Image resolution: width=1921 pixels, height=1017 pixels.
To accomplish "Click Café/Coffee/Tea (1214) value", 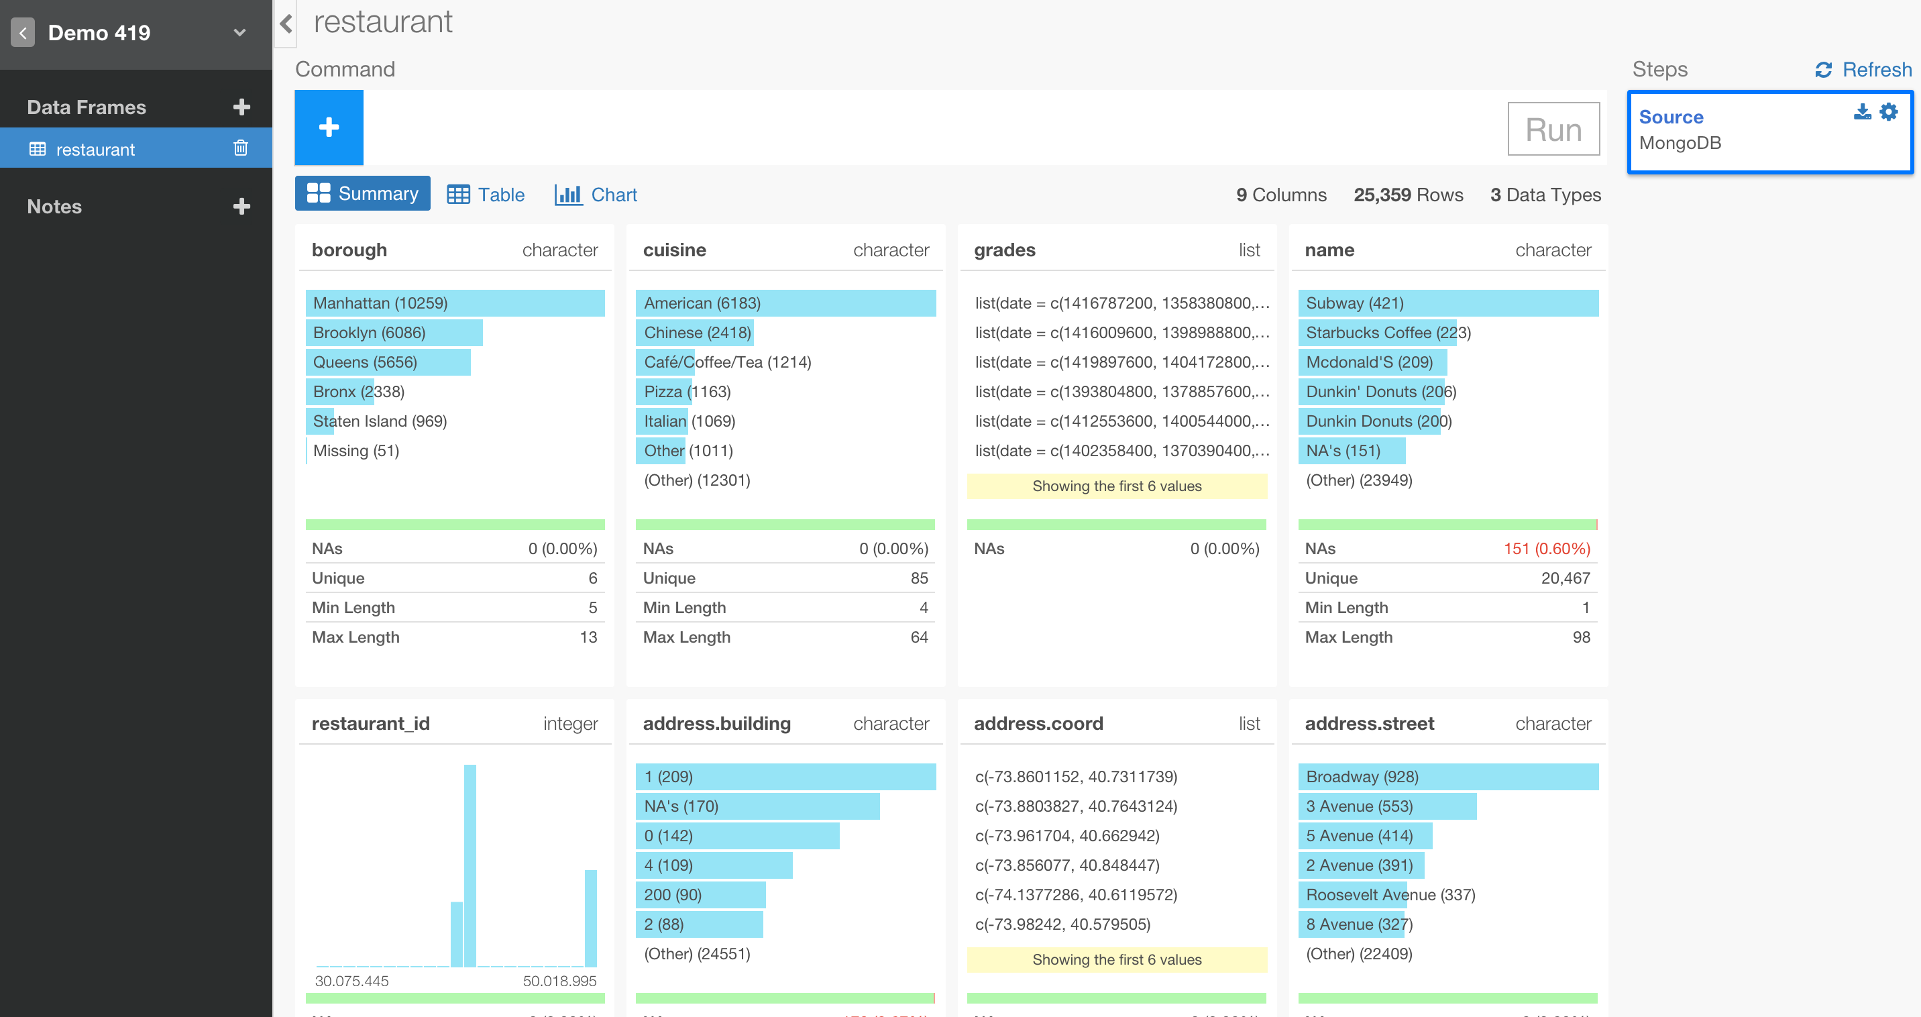I will (x=727, y=362).
